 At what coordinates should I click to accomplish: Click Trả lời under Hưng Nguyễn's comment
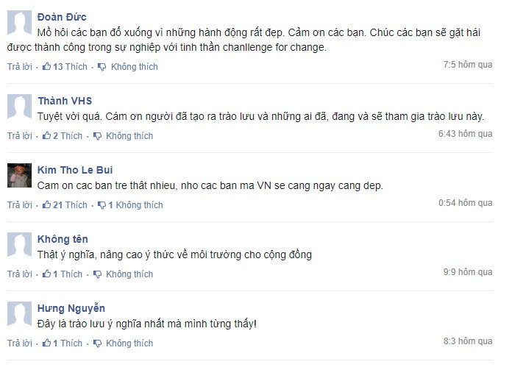click(x=20, y=343)
